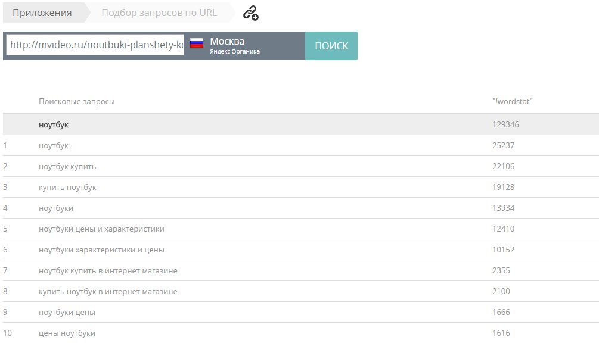Click the value 1616
The width and height of the screenshot is (599, 343).
click(501, 333)
